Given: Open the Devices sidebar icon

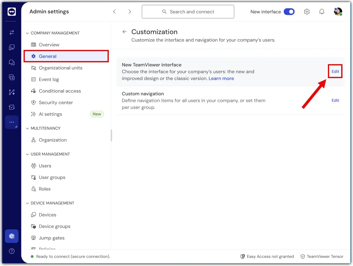Looking at the screenshot, I should coord(12,47).
